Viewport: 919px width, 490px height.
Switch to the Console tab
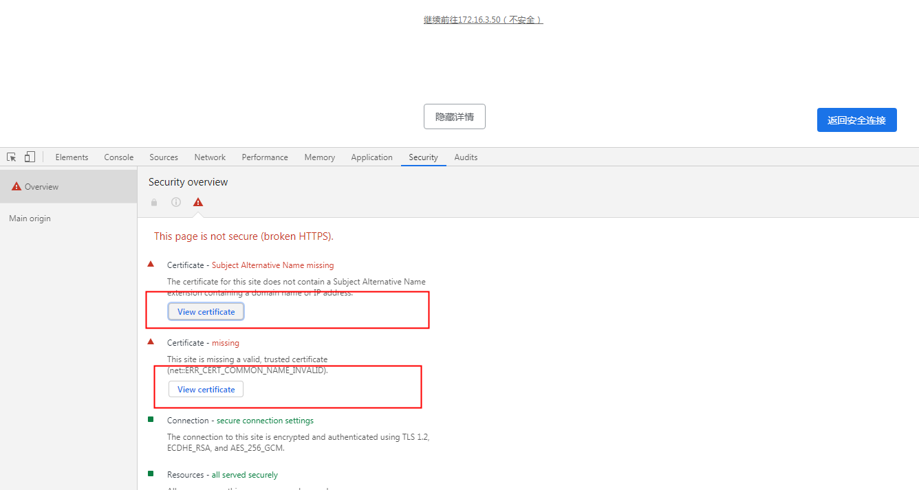pyautogui.click(x=119, y=157)
